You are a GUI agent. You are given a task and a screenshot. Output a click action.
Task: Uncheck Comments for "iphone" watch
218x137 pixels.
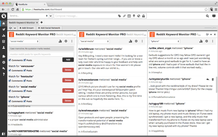[10, 101]
